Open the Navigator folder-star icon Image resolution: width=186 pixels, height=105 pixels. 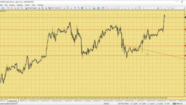click(15, 8)
